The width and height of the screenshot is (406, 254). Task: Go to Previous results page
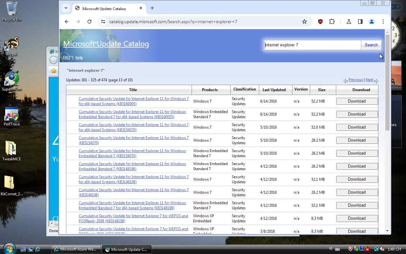point(356,80)
